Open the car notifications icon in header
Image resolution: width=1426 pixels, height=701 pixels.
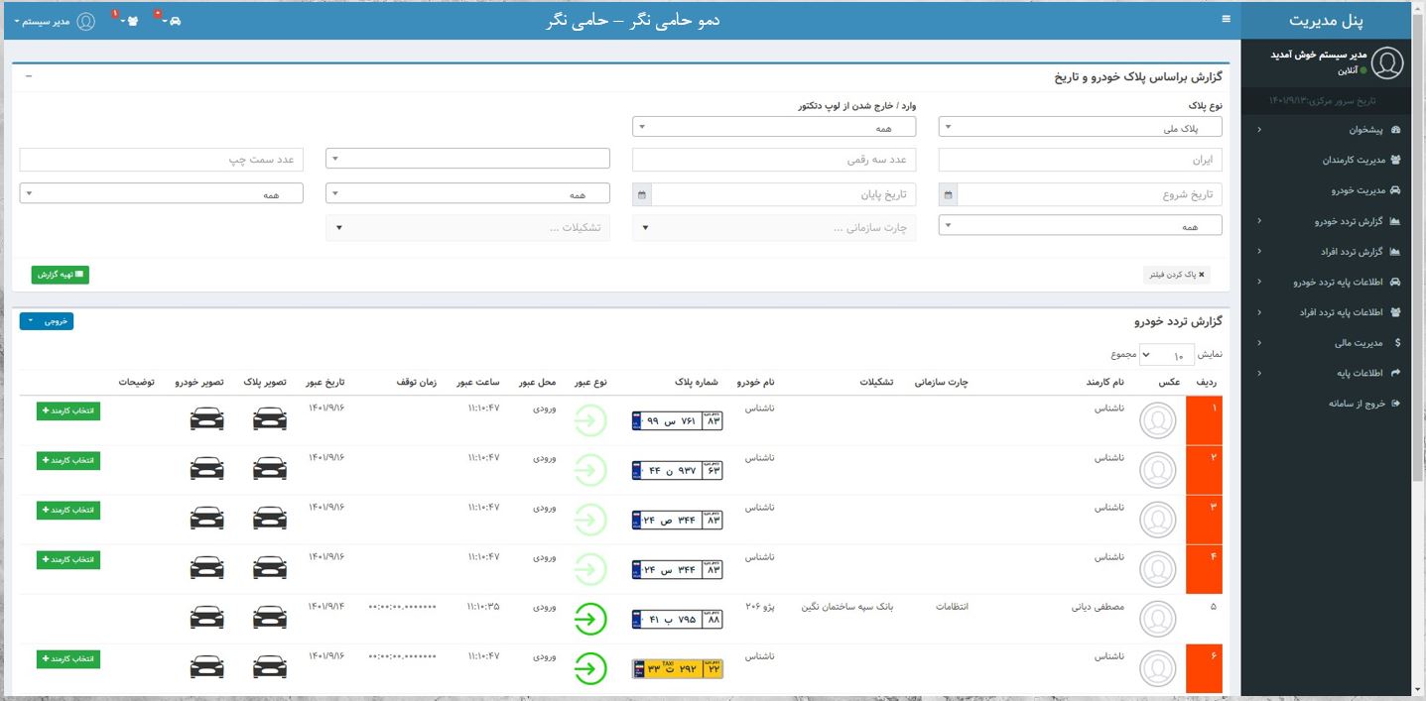tap(175, 21)
